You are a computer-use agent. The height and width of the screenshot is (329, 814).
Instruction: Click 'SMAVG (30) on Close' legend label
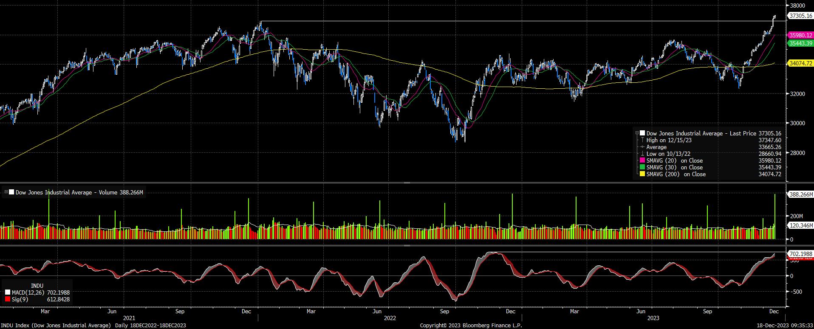tap(675, 167)
